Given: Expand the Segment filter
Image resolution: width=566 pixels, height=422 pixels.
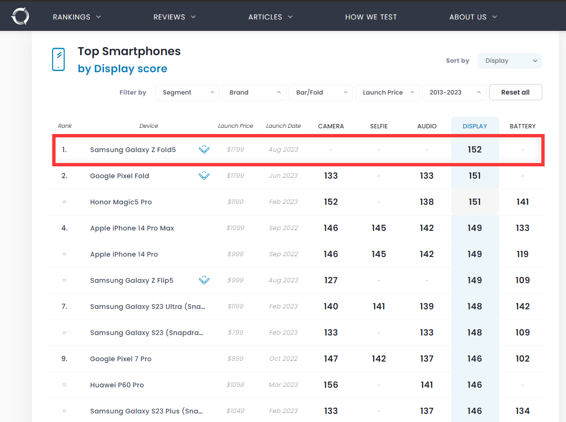Looking at the screenshot, I should [x=187, y=93].
